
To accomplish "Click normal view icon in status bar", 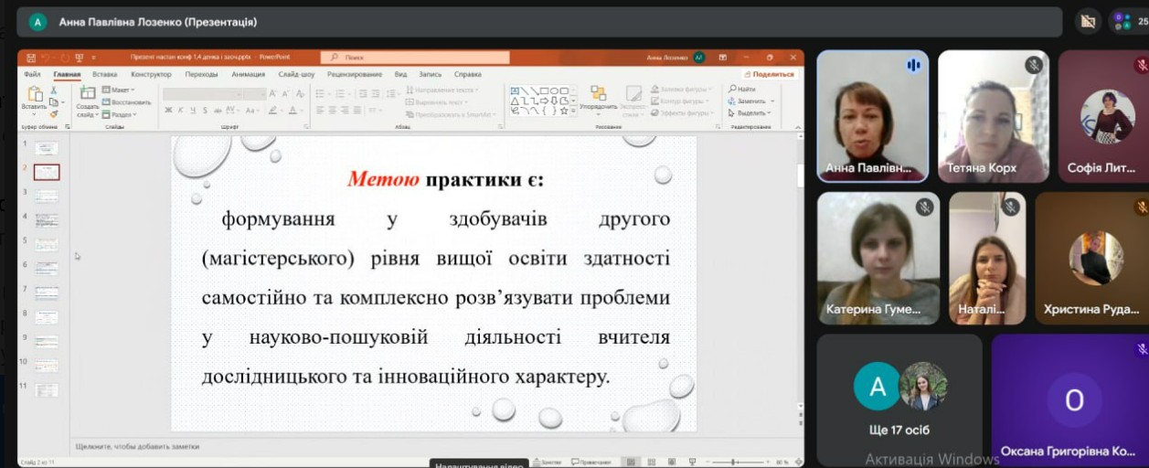I will (x=630, y=463).
